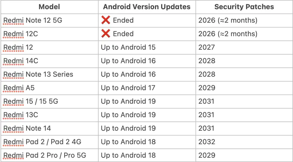Screen dimensions: 293x162
Task: Select the Redmi 12C model cell
Action: point(21,34)
